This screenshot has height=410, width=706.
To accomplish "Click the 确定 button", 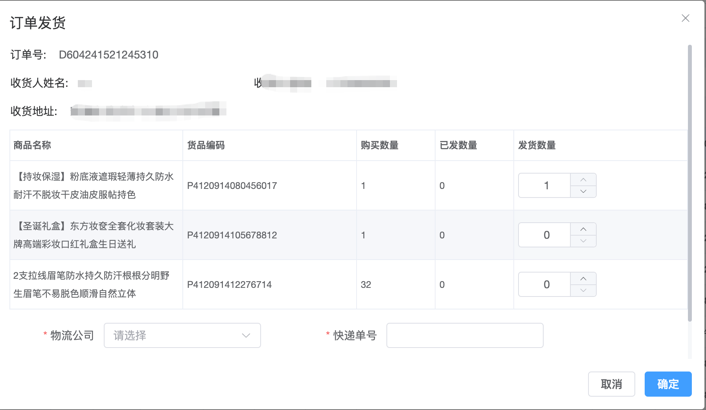I will tap(668, 384).
